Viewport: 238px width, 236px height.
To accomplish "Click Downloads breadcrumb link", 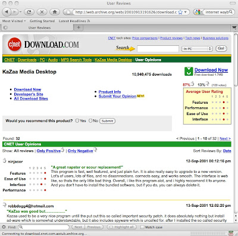I will [27, 60].
